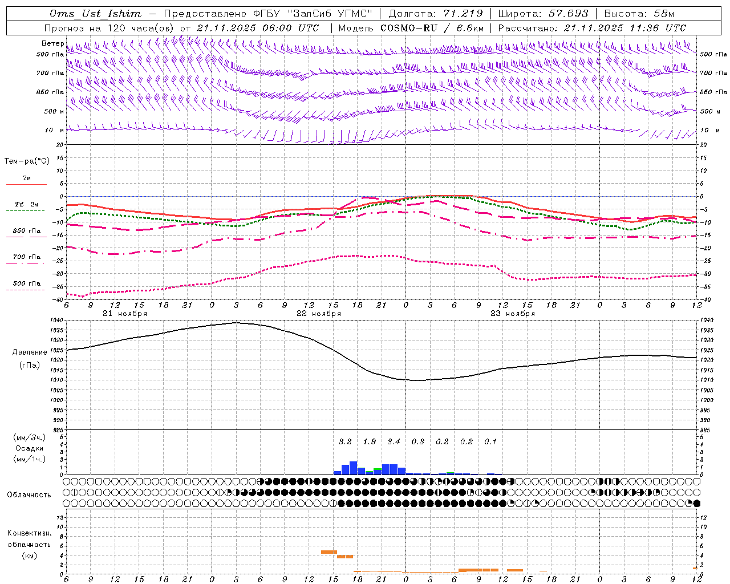This screenshot has height=584, width=730.
Task: Select the 700 гПа temperature legend entry
Action: pyautogui.click(x=27, y=257)
